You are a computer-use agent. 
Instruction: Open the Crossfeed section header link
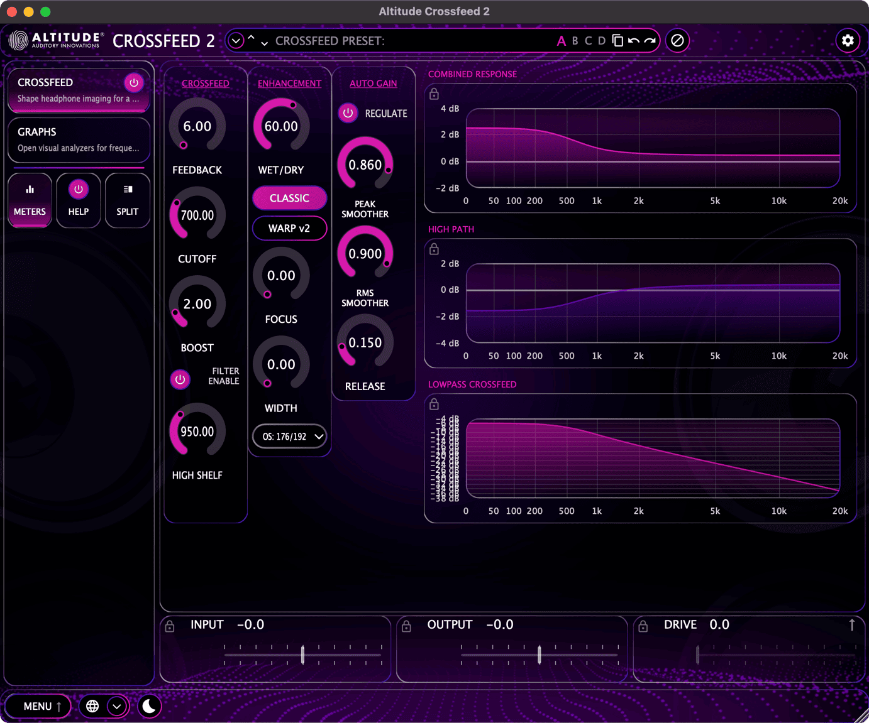point(206,84)
